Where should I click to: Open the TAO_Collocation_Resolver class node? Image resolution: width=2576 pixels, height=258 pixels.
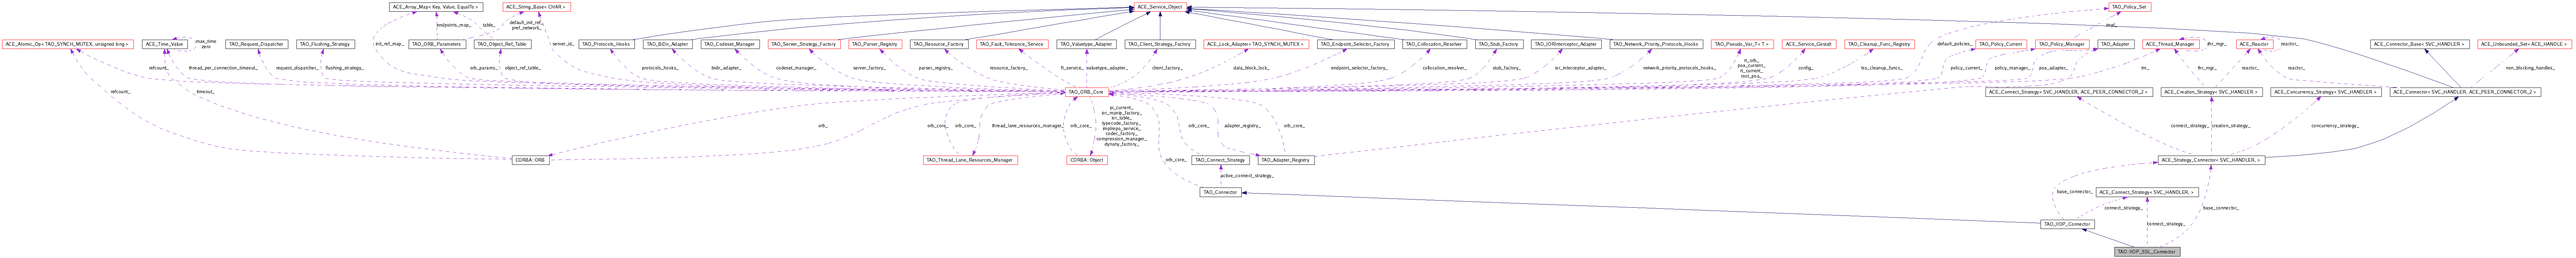click(1434, 44)
